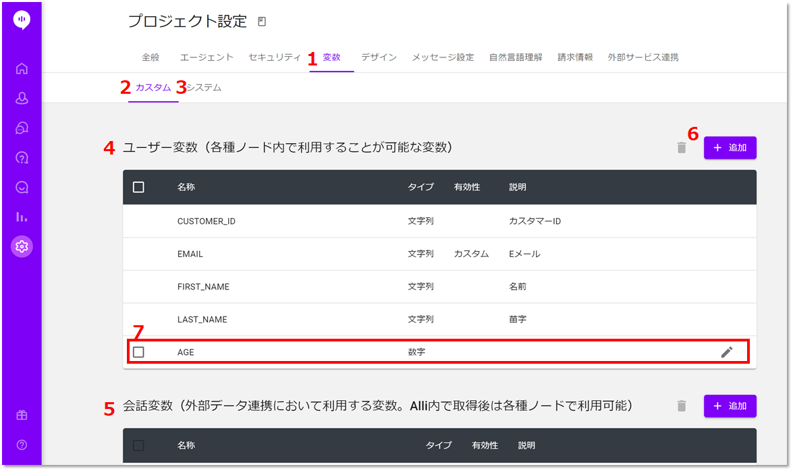The height and width of the screenshot is (471, 793).
Task: Click the Eメール description cell
Action: (524, 254)
